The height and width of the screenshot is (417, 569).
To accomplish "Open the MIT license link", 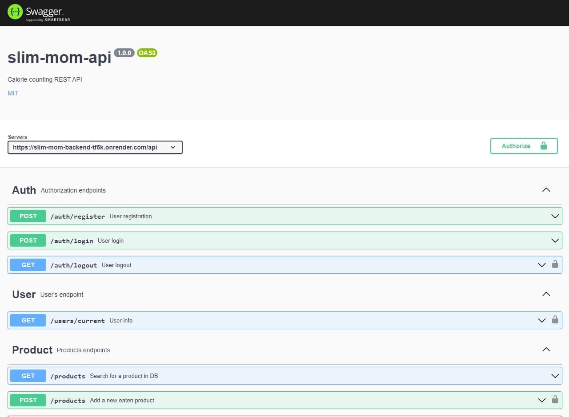I will (13, 93).
